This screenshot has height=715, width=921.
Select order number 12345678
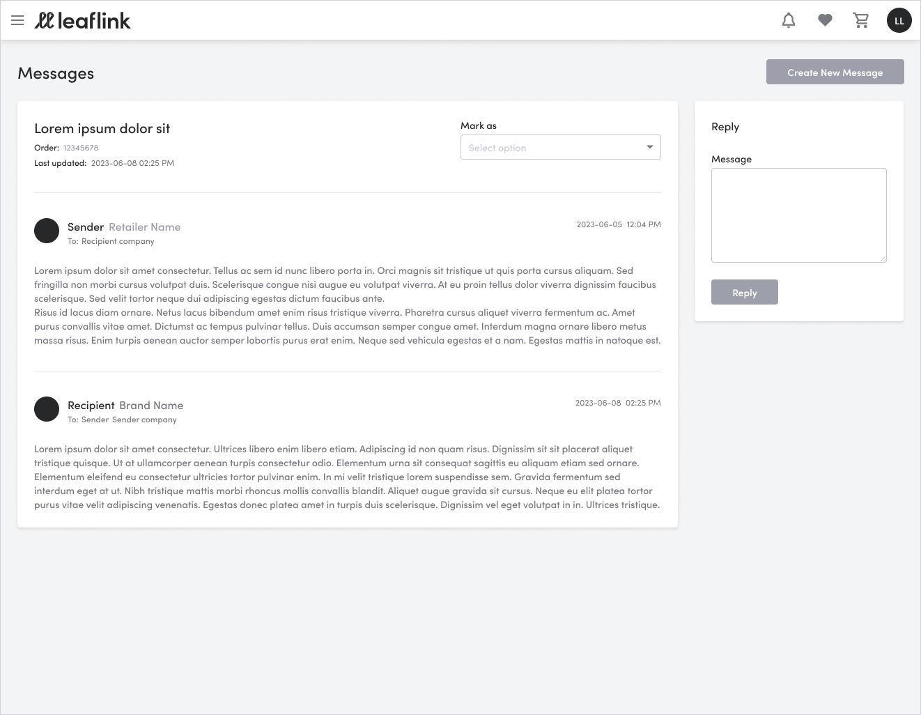(x=81, y=148)
